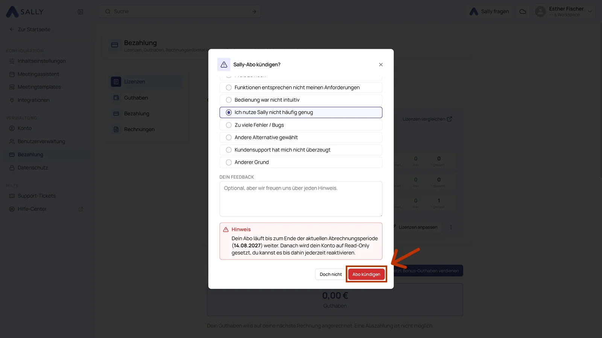The height and width of the screenshot is (338, 602).
Task: Click the 0,00 € Guthaben value
Action: pos(335,296)
